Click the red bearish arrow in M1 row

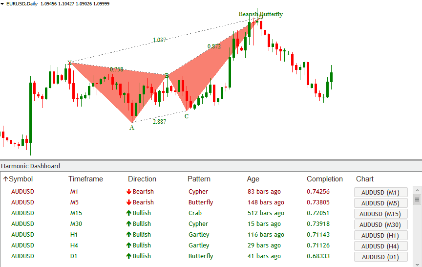point(129,192)
